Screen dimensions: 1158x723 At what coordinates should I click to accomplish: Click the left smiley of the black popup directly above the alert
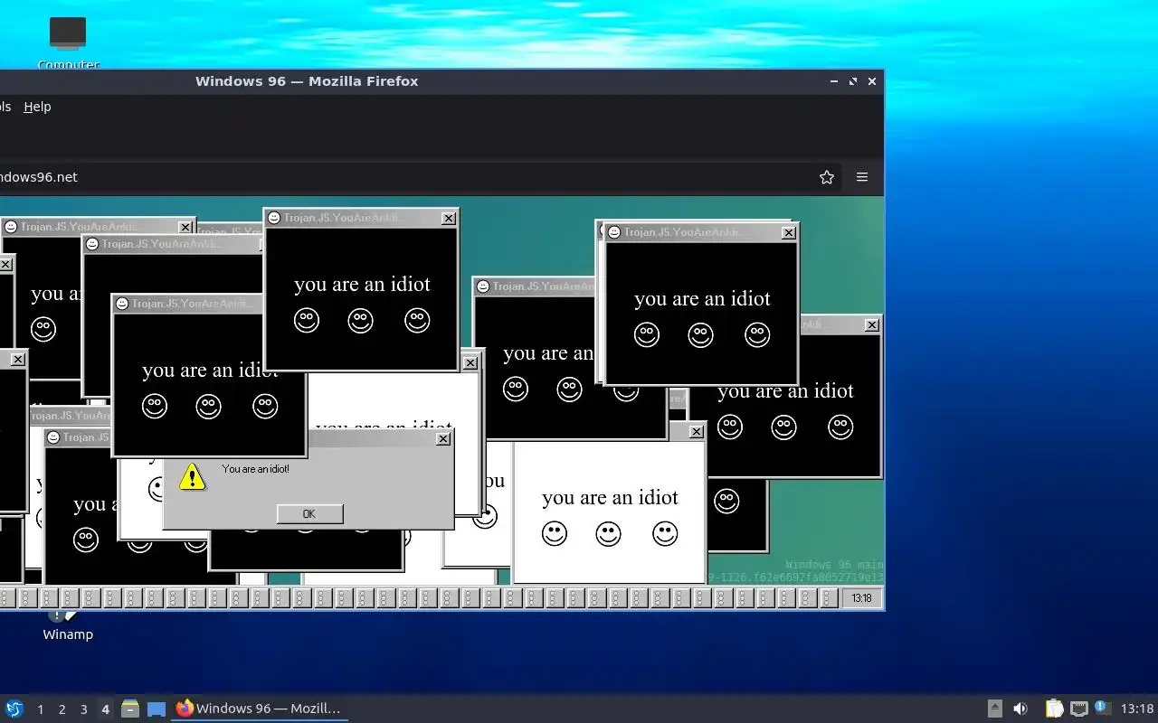(155, 407)
